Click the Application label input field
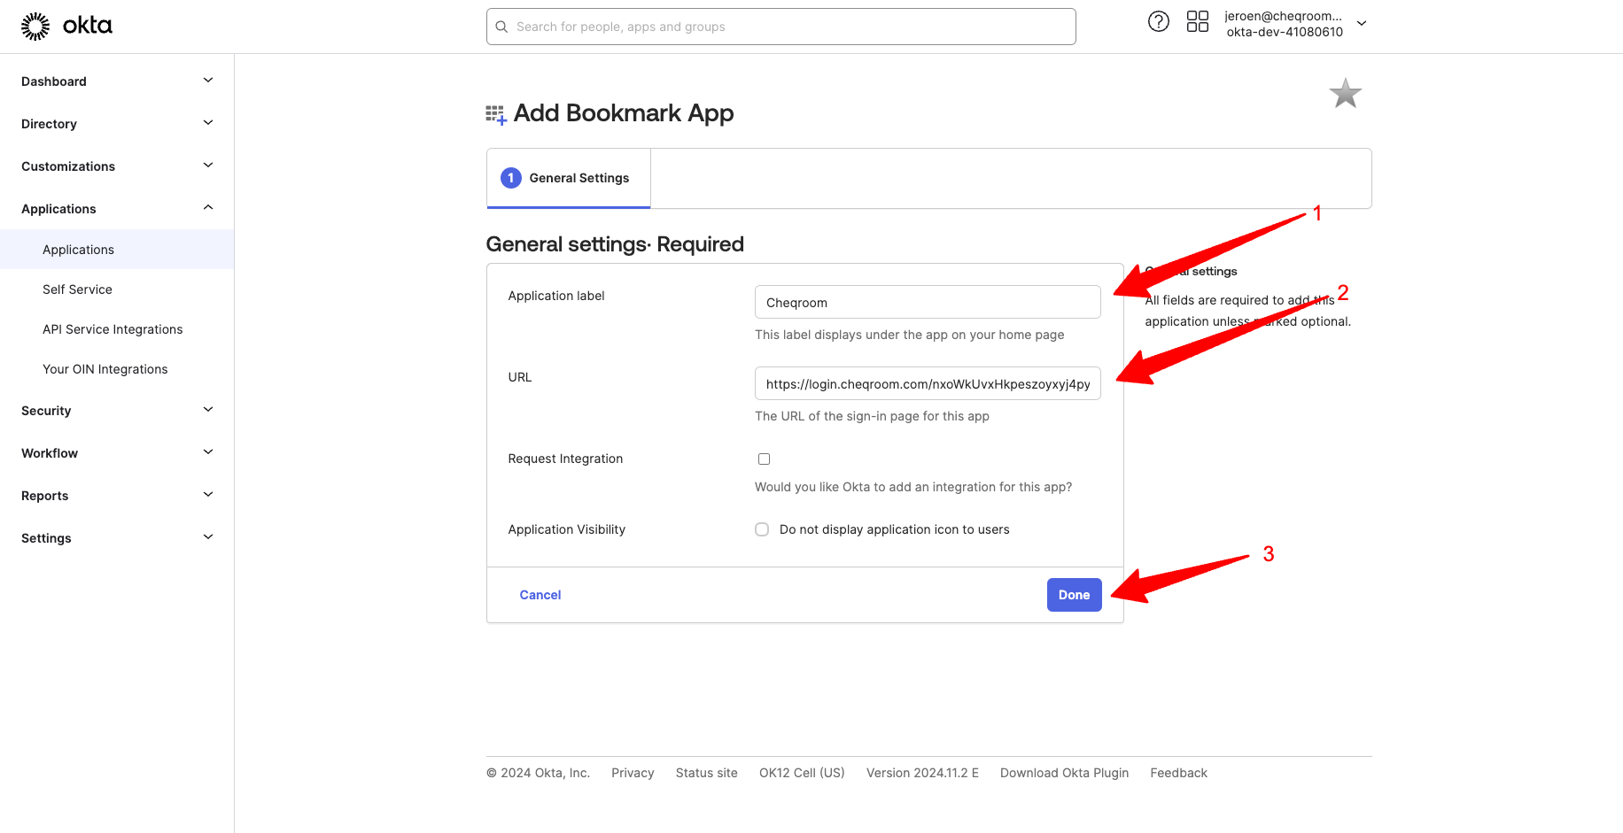The width and height of the screenshot is (1623, 833). click(x=927, y=302)
